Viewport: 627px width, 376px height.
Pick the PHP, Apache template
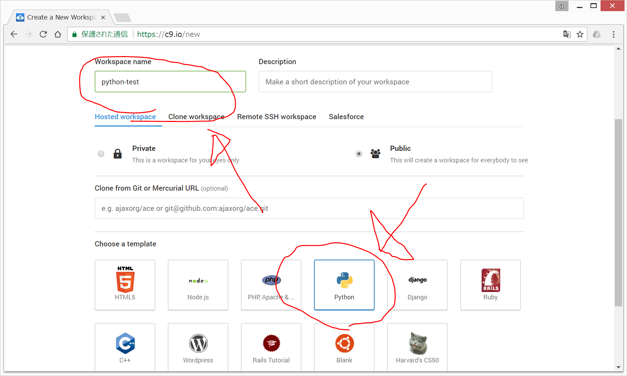coord(271,284)
